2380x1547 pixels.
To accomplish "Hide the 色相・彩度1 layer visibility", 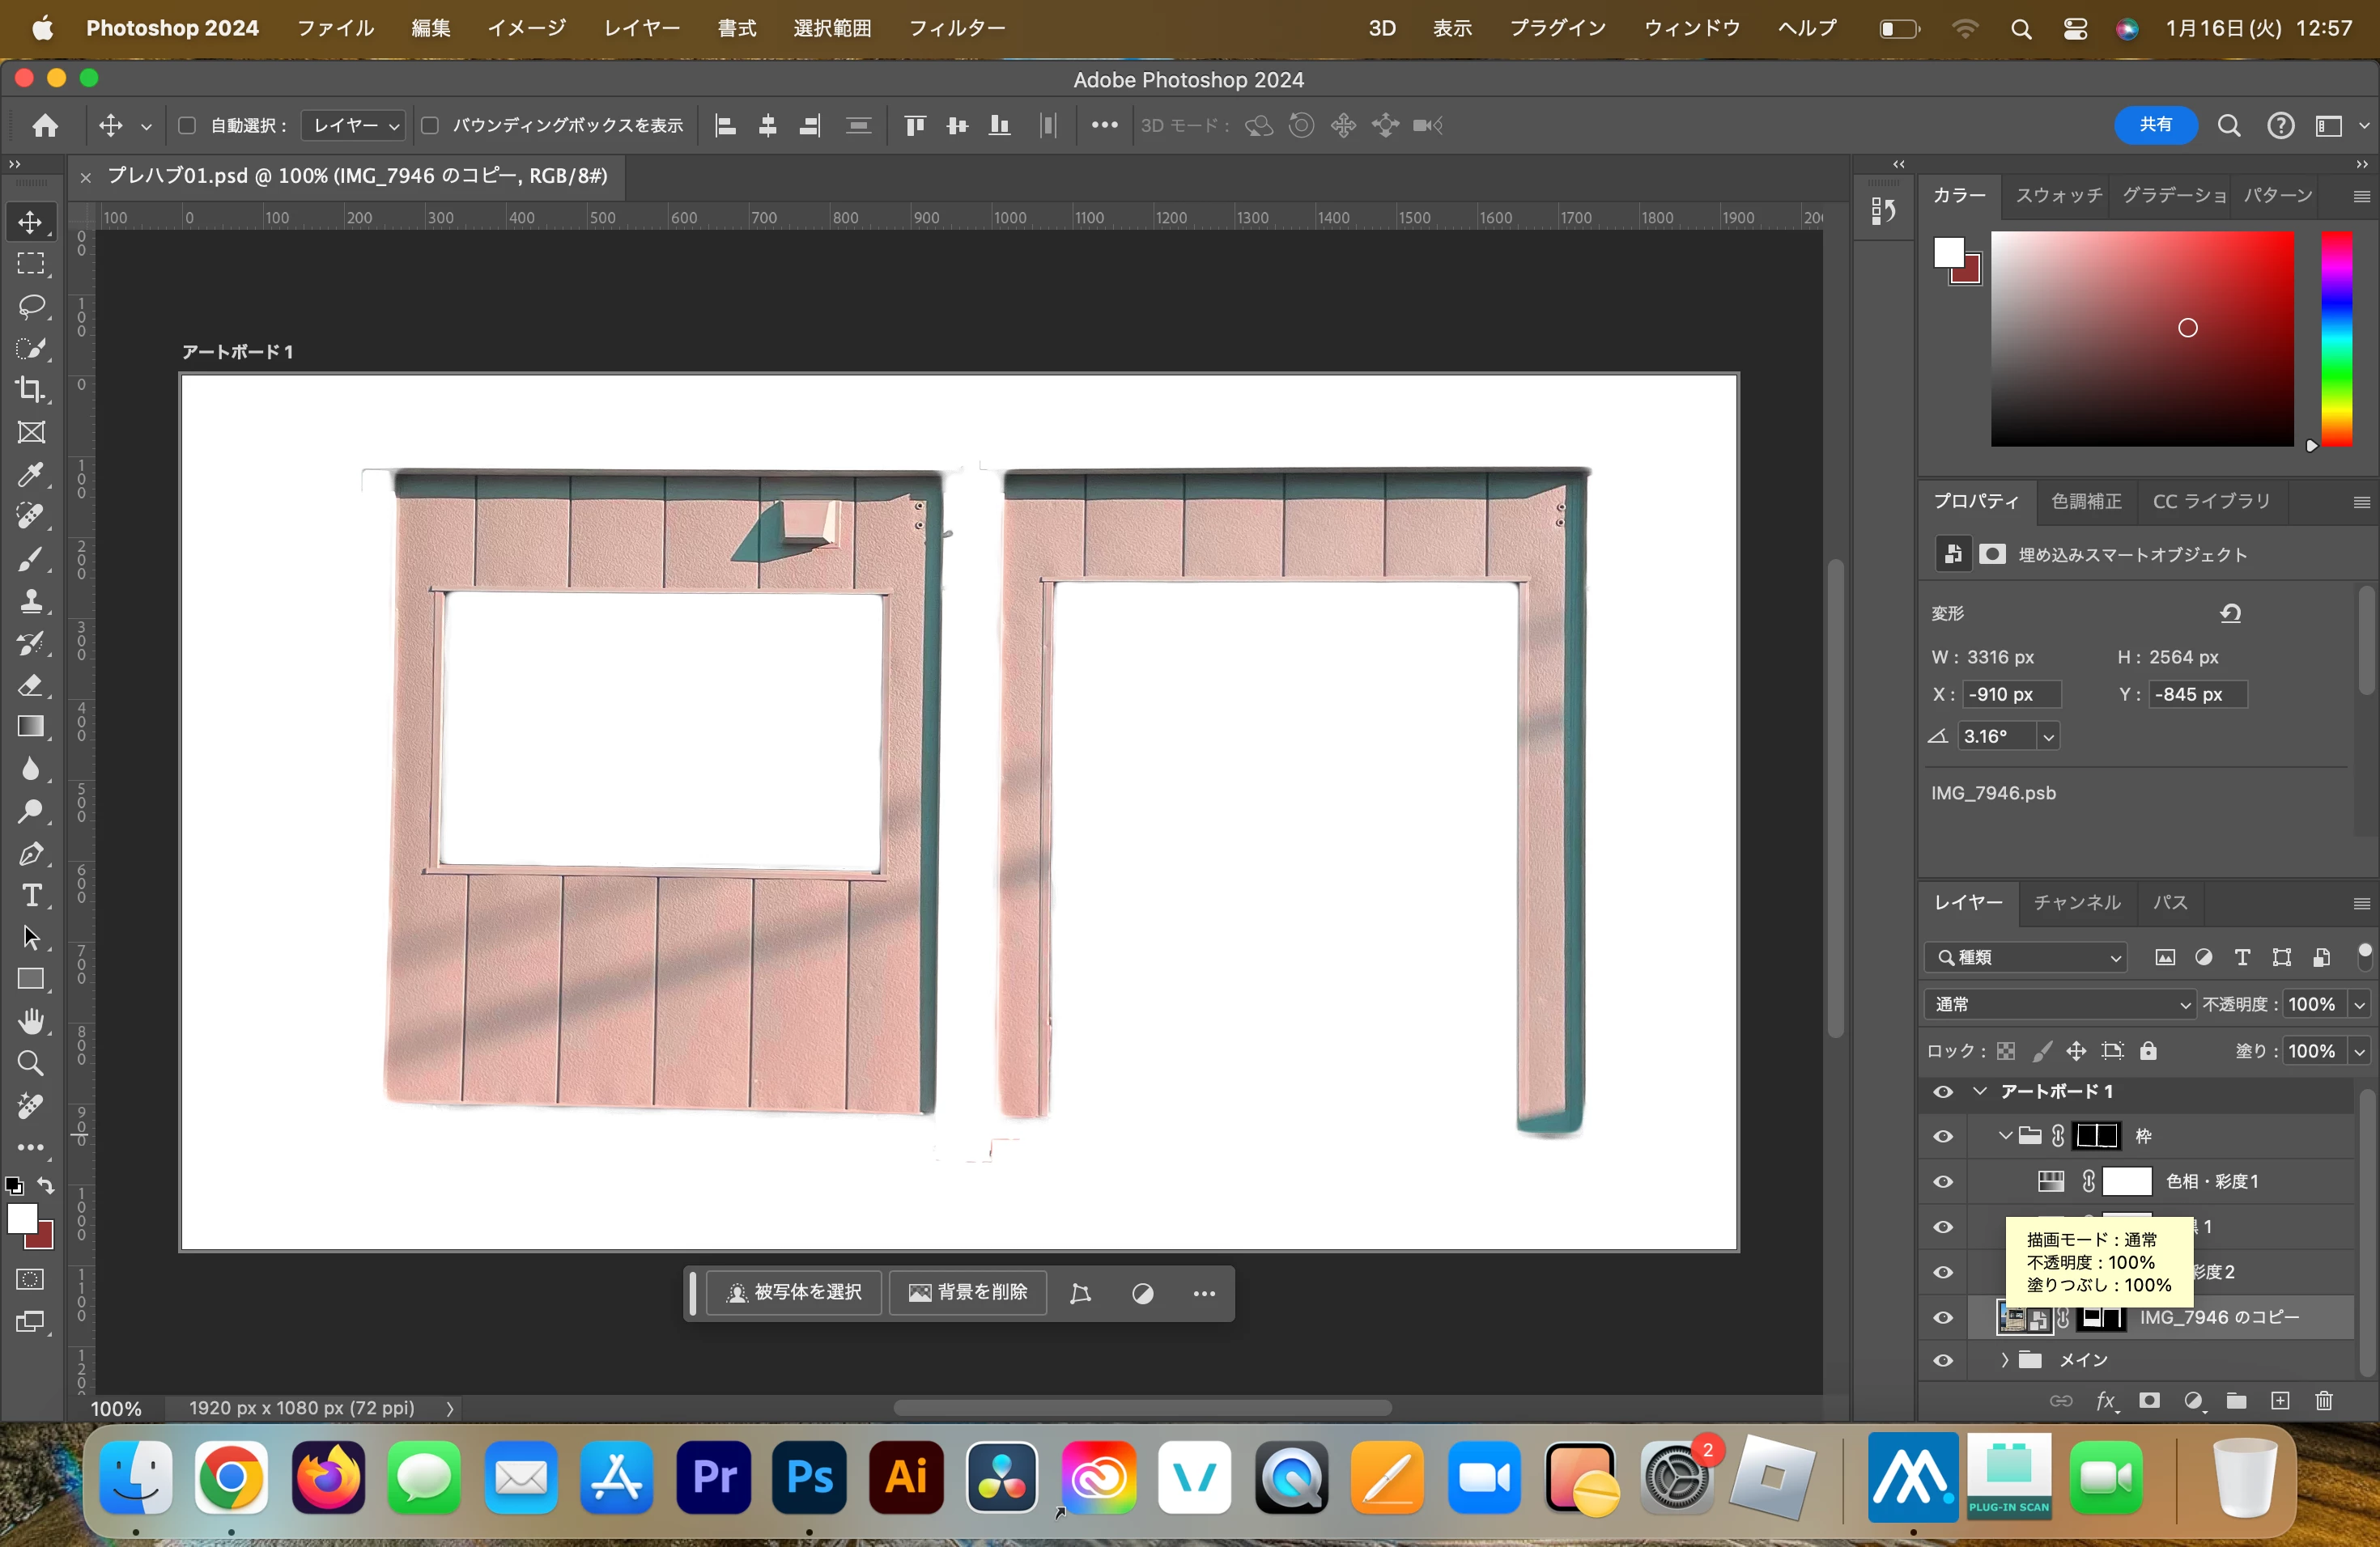I will pyautogui.click(x=1943, y=1182).
